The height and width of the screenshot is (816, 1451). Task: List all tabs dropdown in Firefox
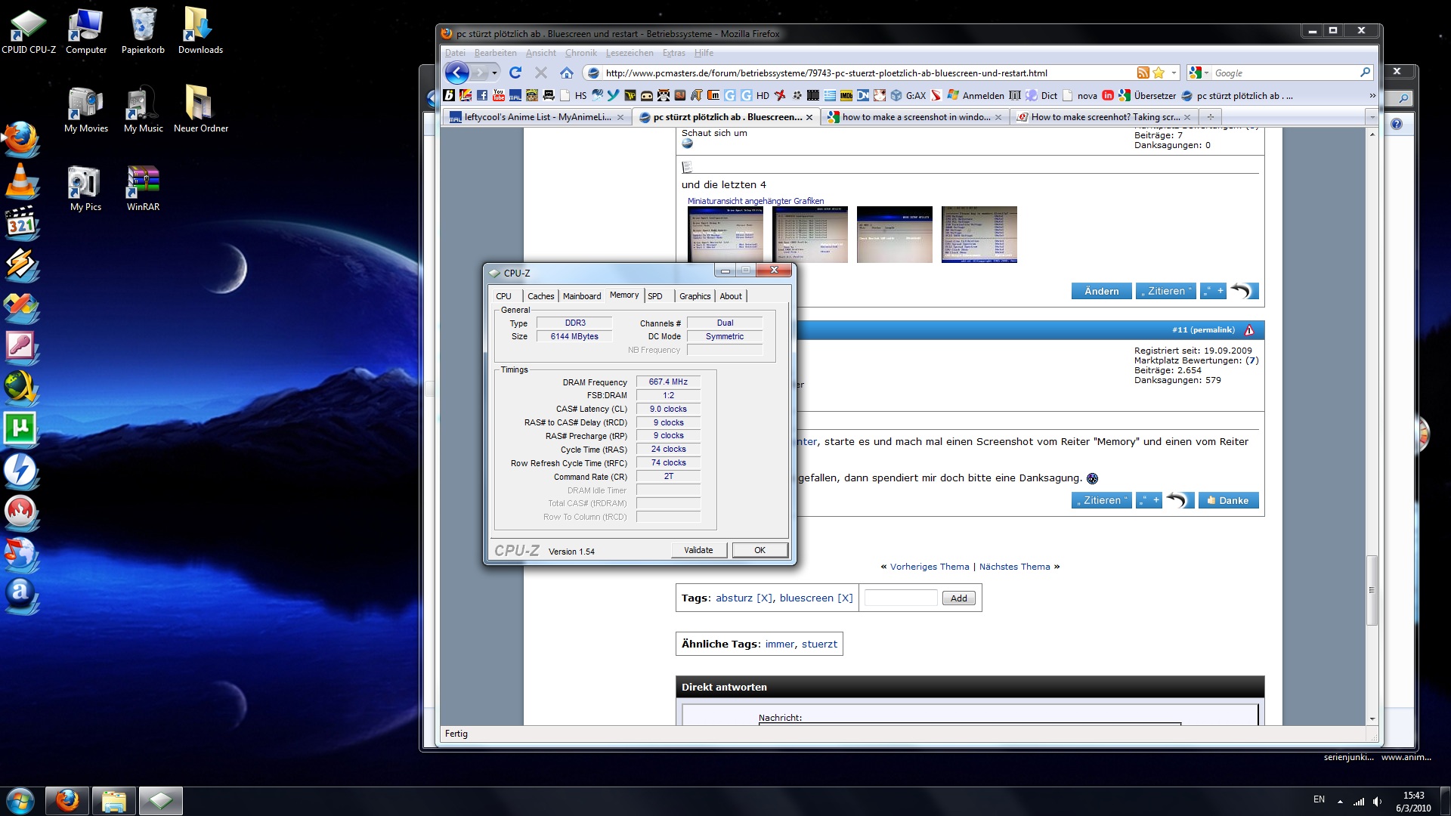pos(1372,116)
